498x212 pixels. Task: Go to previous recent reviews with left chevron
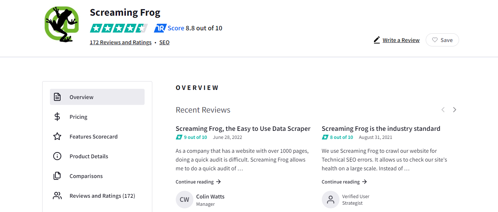pos(443,110)
